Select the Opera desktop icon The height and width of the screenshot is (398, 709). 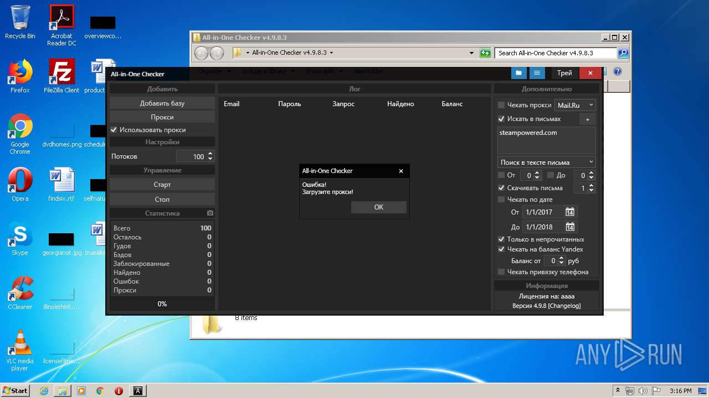point(20,185)
